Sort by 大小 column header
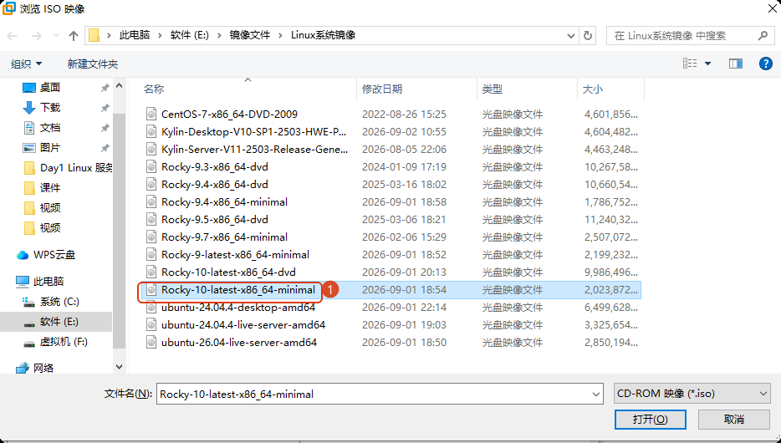The image size is (781, 443). click(x=593, y=89)
